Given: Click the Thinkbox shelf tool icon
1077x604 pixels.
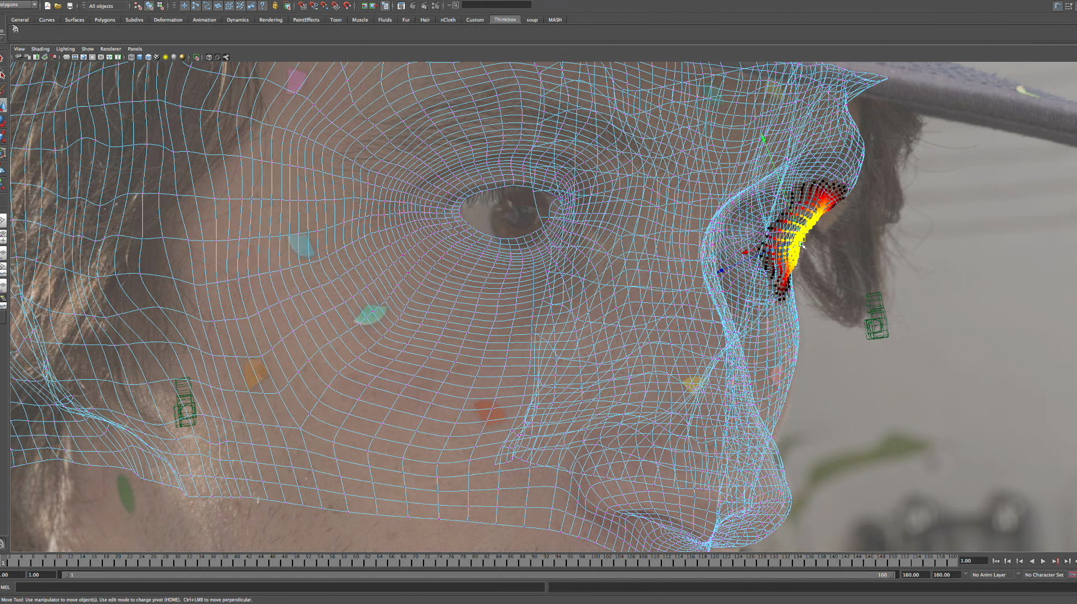Looking at the screenshot, I should pyautogui.click(x=15, y=30).
